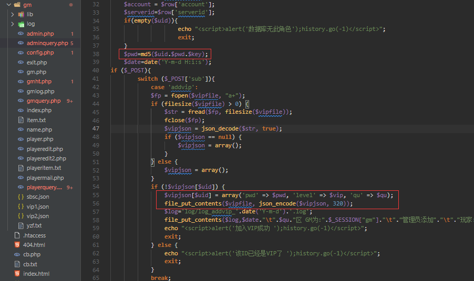The height and width of the screenshot is (281, 474).
Task: Open playerquery file in tree
Action: tap(44, 187)
